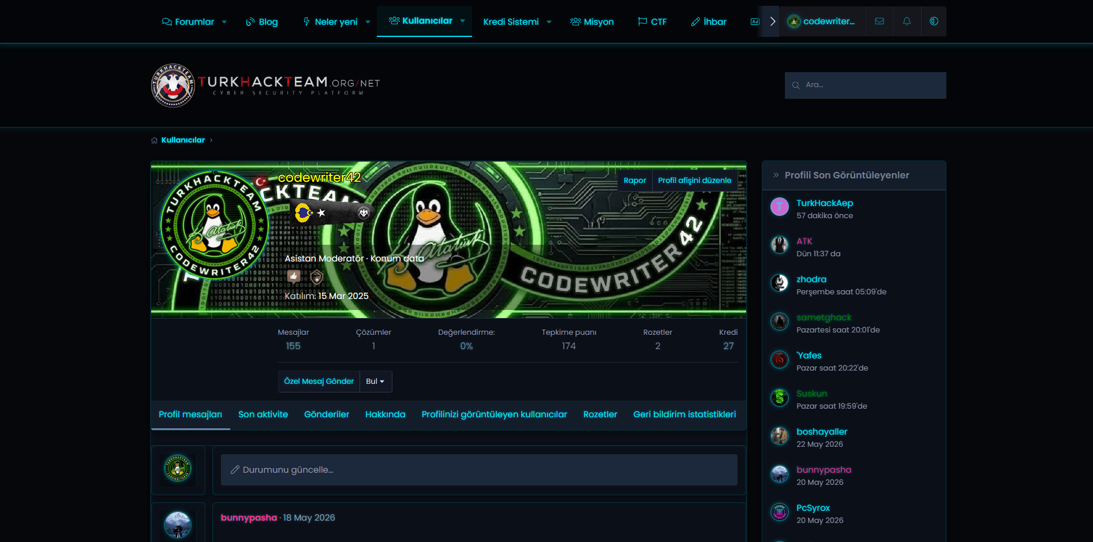Click the Tepkime puanı value 174

569,346
